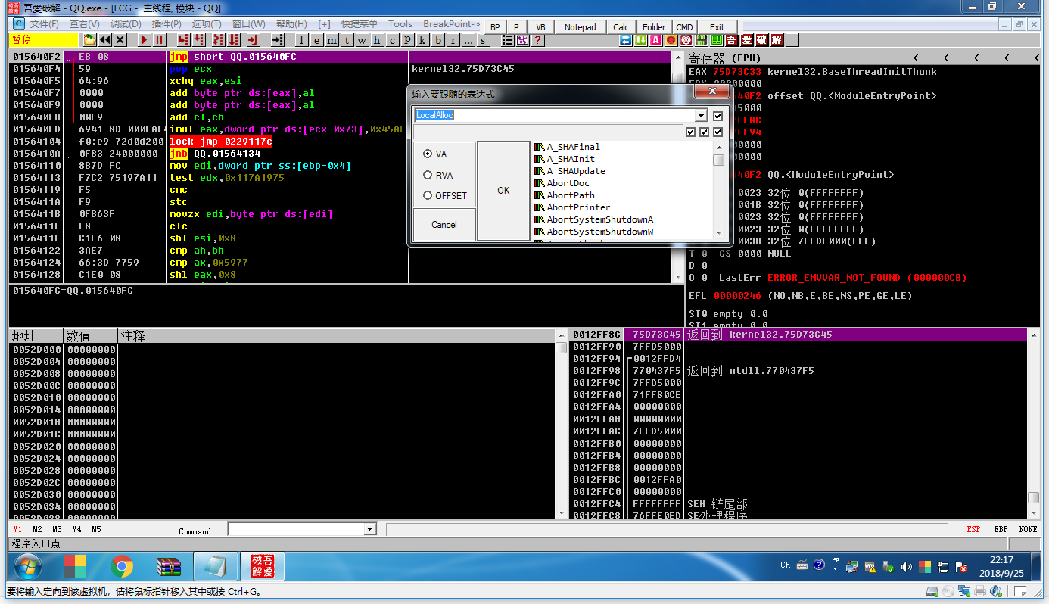Click the CMD shortcut button
Screen dimensions: 1049x604
[x=684, y=27]
